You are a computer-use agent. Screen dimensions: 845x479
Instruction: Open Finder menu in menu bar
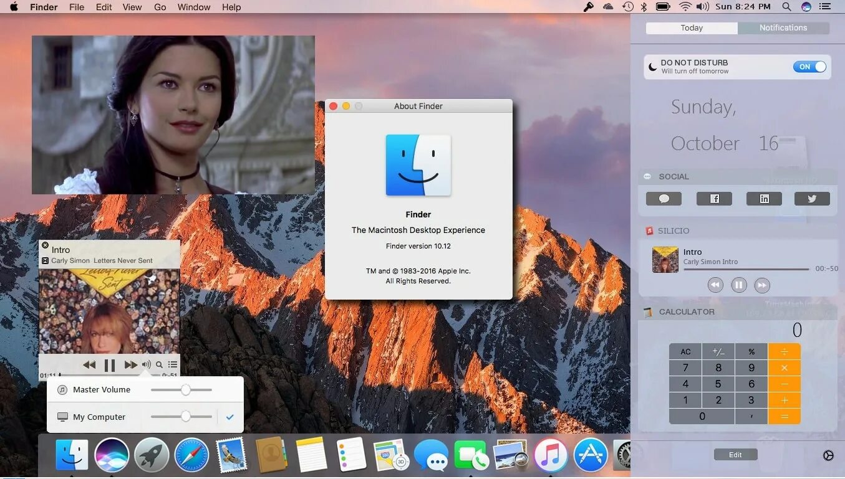coord(44,7)
